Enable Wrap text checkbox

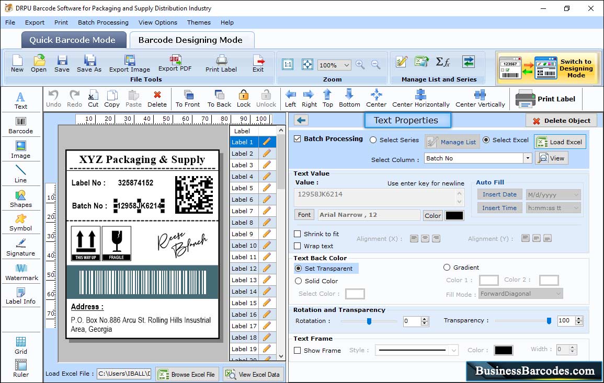tap(298, 246)
